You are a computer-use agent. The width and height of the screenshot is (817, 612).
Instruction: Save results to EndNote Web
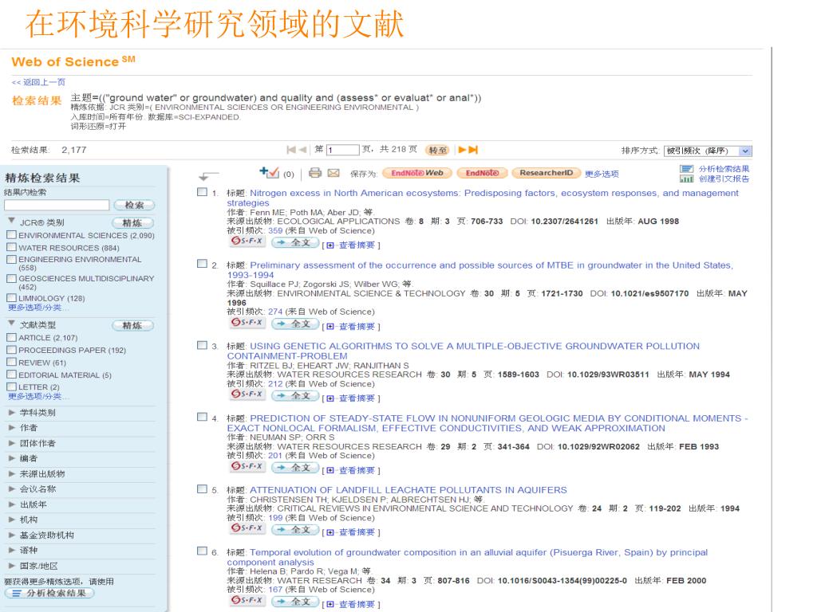pyautogui.click(x=416, y=173)
